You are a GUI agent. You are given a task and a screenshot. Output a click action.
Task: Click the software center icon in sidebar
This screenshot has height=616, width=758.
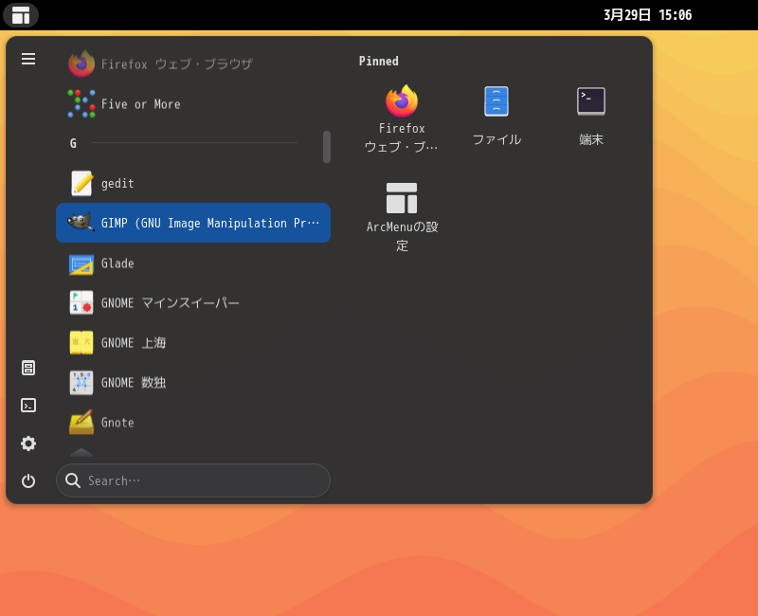click(x=28, y=368)
